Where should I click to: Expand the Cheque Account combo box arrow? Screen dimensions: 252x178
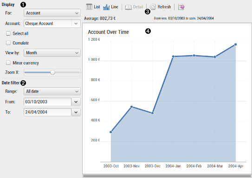pyautogui.click(x=76, y=24)
